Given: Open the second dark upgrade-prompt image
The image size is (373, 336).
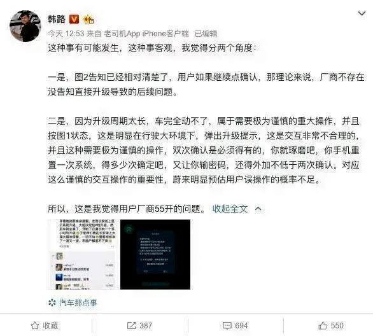Looking at the screenshot, I should tap(155, 255).
